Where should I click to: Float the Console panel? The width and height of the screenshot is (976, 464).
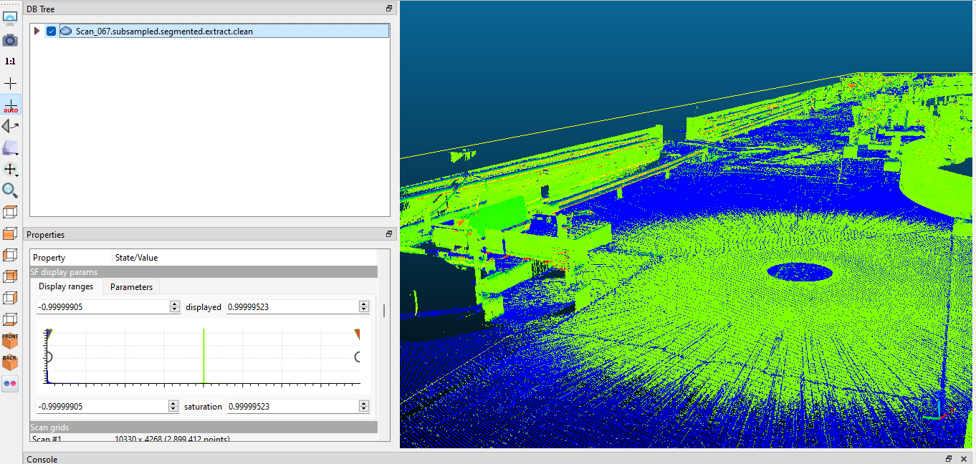949,459
